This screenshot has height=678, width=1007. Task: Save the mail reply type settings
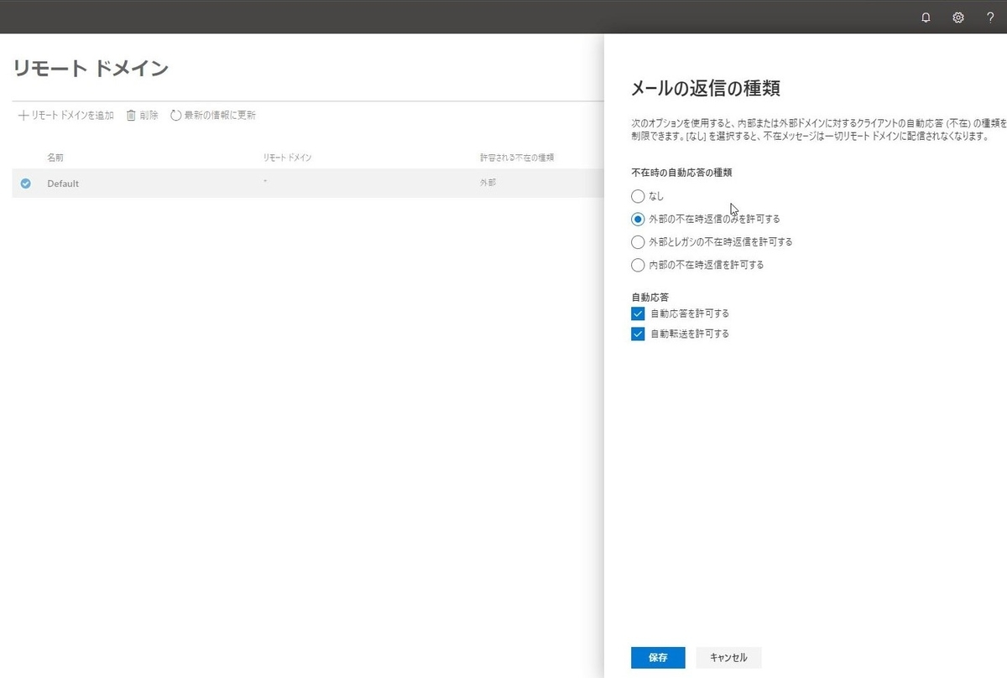tap(657, 657)
